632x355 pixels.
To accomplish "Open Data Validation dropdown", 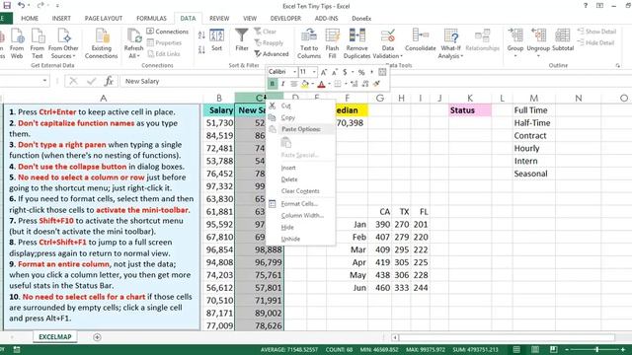I will [x=388, y=52].
